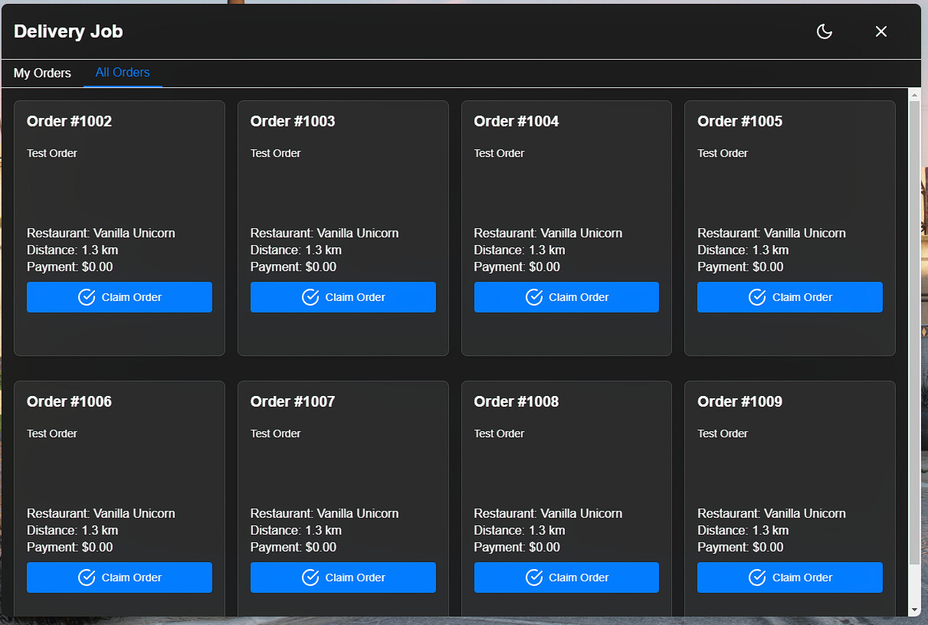
Task: Claim Order #1003
Action: pos(343,297)
